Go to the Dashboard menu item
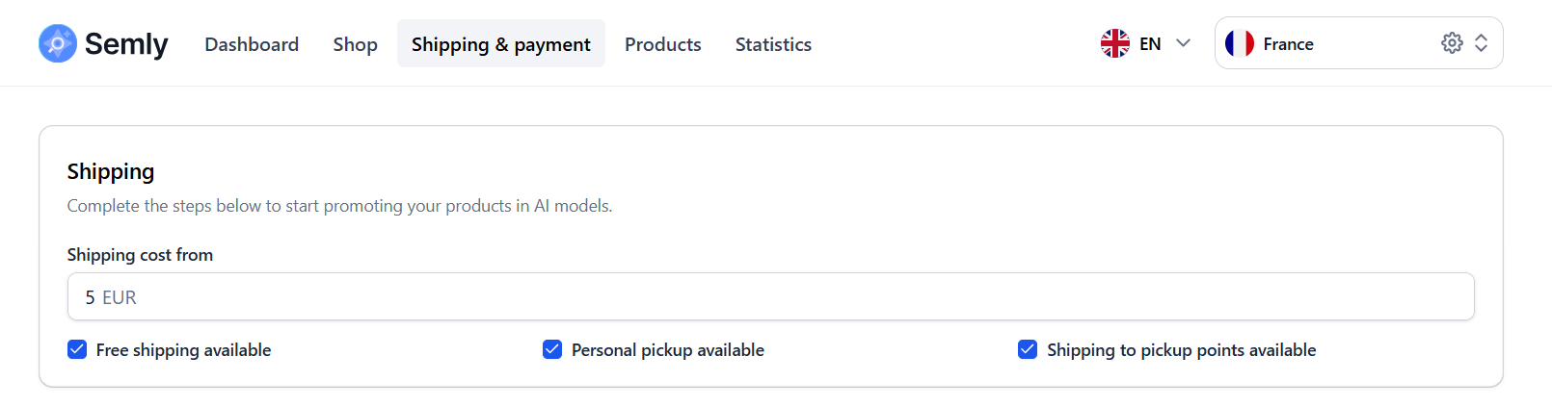This screenshot has width=1552, height=407. [x=252, y=44]
